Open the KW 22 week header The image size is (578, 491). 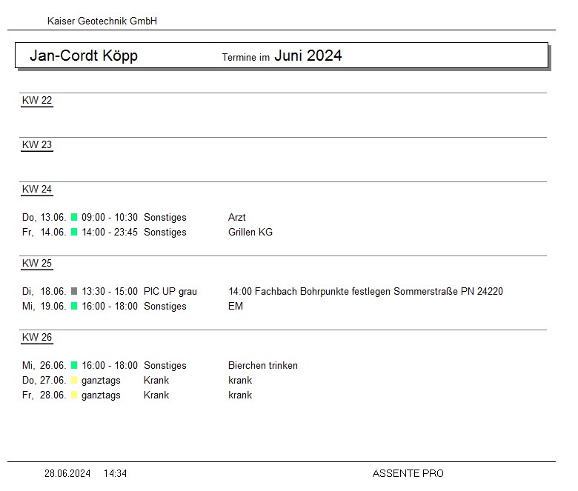[x=37, y=101]
